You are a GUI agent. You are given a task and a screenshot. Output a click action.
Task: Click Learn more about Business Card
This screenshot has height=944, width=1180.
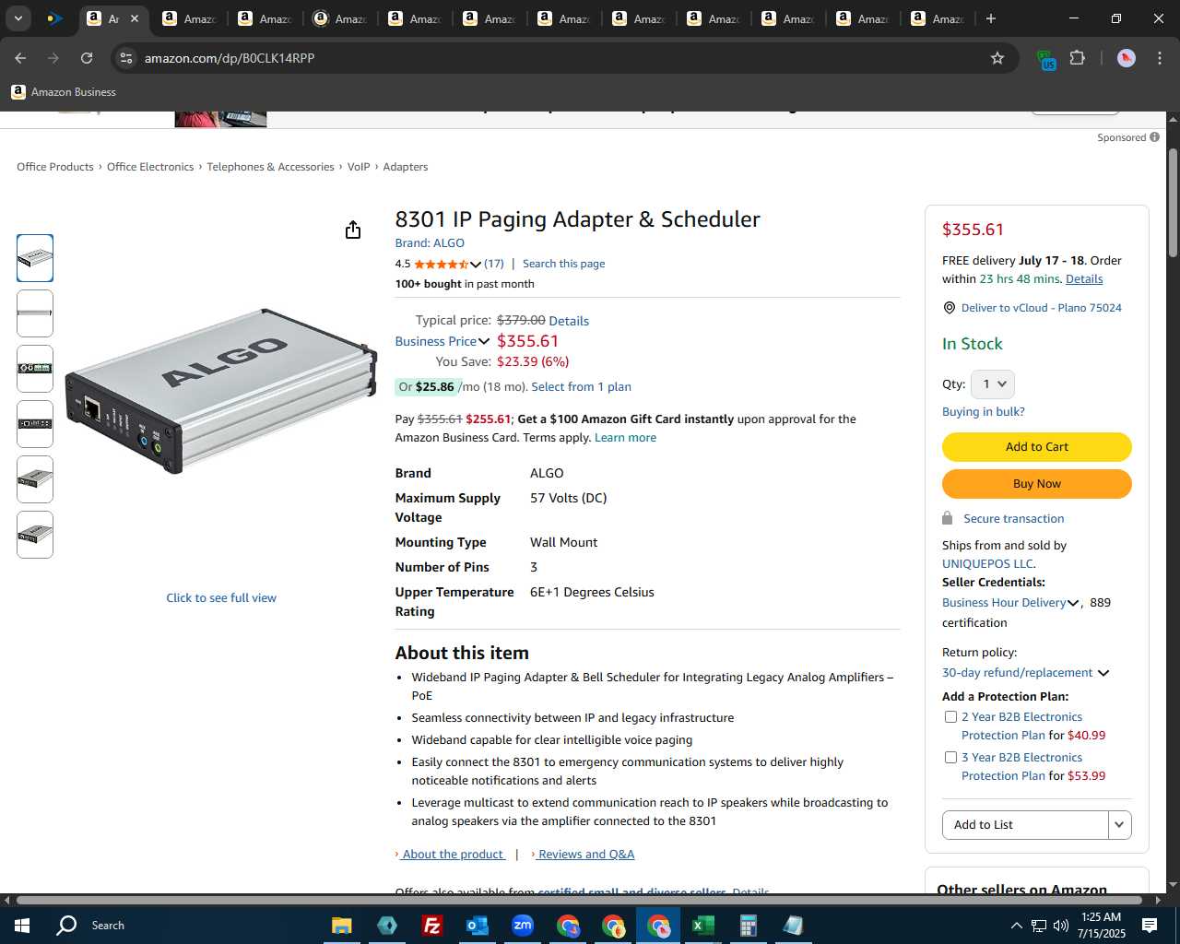(x=625, y=438)
